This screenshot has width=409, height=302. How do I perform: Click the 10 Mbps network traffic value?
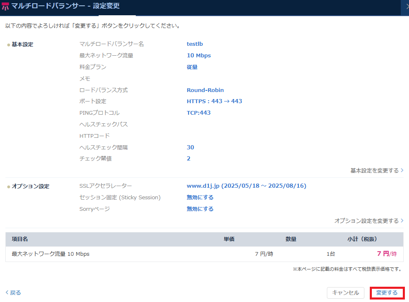(199, 55)
